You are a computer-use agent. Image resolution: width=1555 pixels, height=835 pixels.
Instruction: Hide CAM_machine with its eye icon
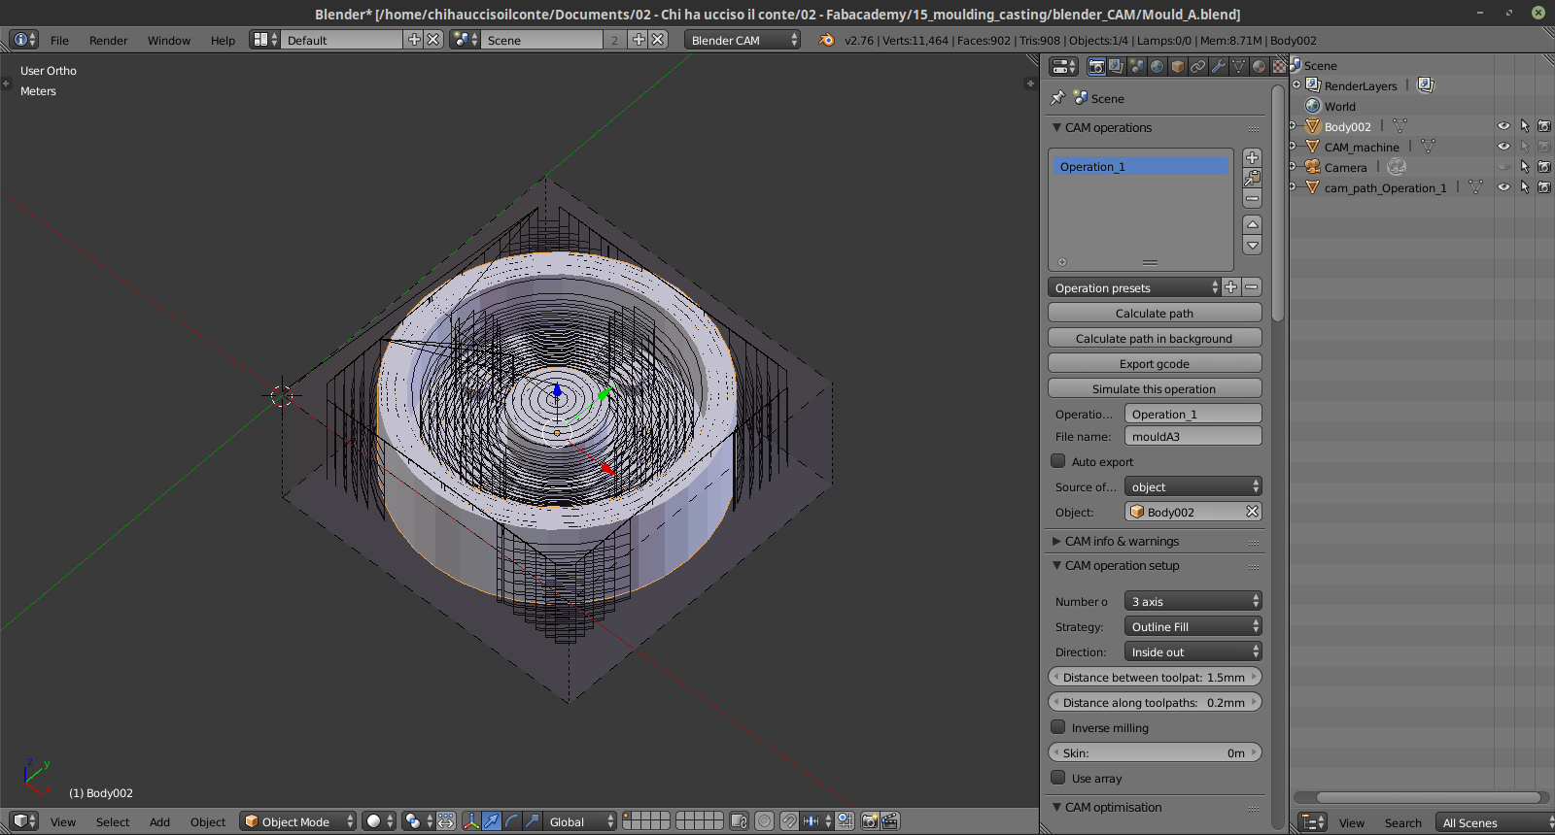coord(1503,147)
